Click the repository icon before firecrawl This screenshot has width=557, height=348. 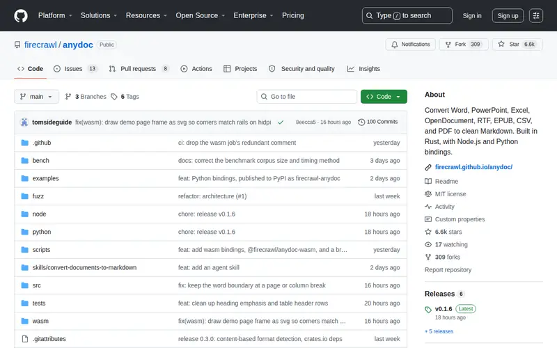[17, 45]
